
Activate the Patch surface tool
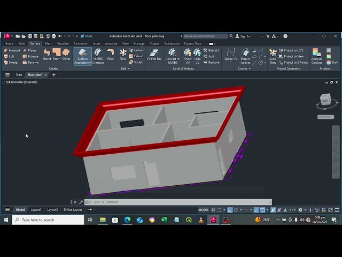pos(57,55)
